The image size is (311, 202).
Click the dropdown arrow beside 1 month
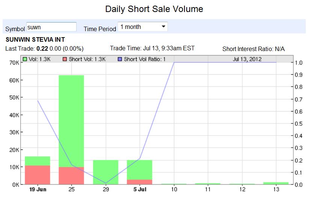pos(163,27)
